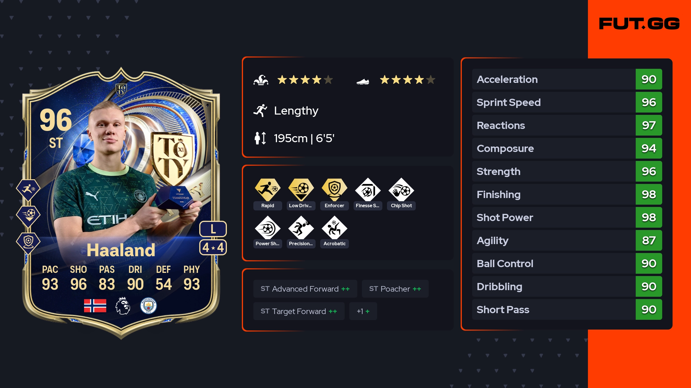The width and height of the screenshot is (691, 388).
Task: Select the ST Poacher role chip
Action: (x=395, y=289)
